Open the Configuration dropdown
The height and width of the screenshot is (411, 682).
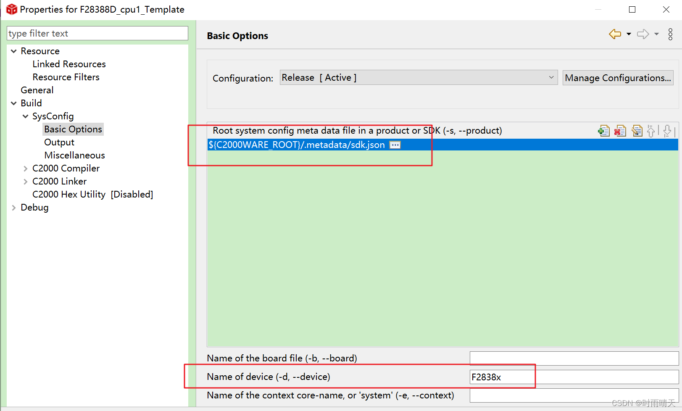coord(419,78)
